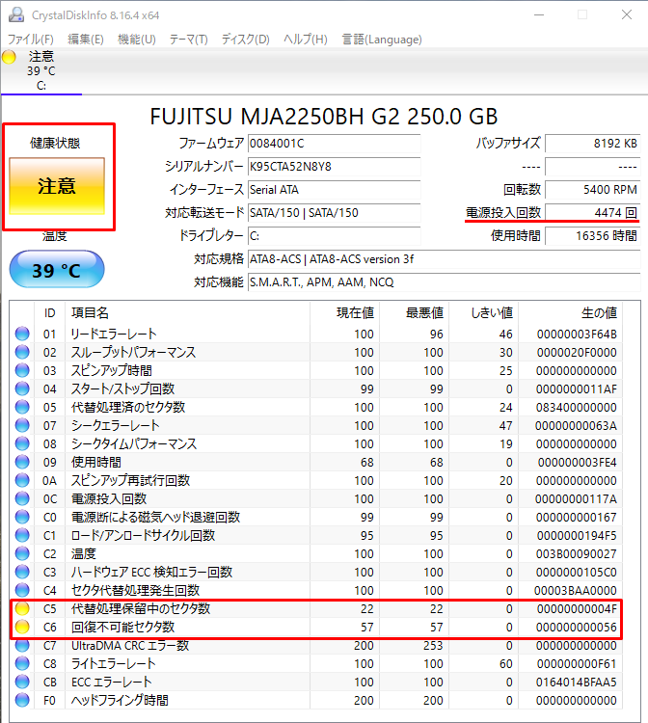Click the yellow status circle in drive tab
Viewport: 648px width, 723px height.
tap(9, 57)
